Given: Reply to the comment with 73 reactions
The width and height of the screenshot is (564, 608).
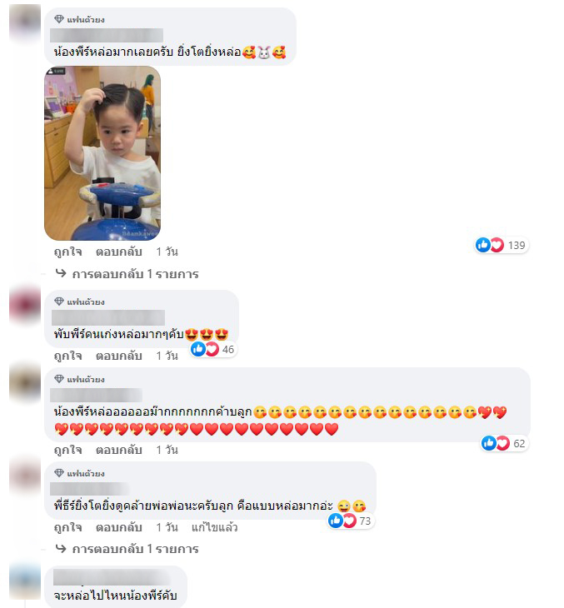Looking at the screenshot, I should coord(118,527).
